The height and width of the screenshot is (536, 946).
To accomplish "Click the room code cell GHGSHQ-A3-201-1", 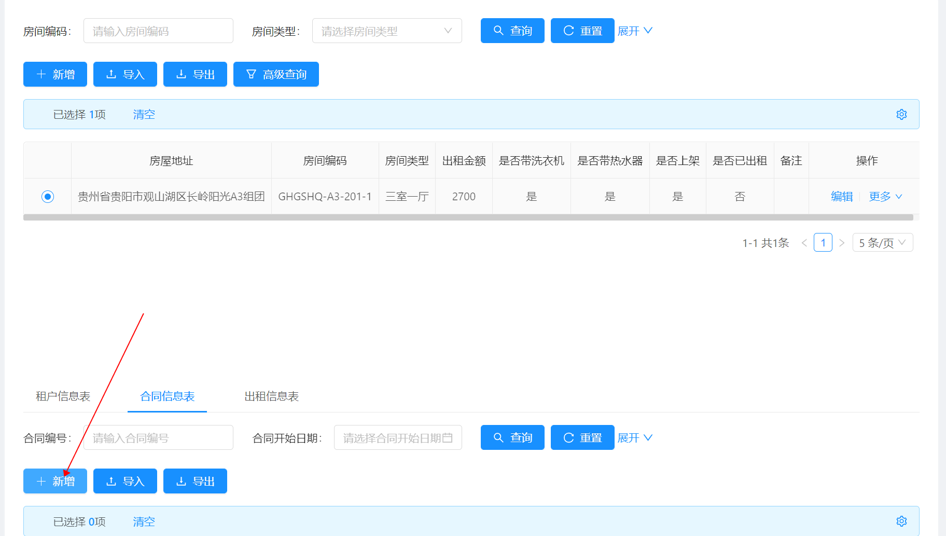I will (x=325, y=197).
